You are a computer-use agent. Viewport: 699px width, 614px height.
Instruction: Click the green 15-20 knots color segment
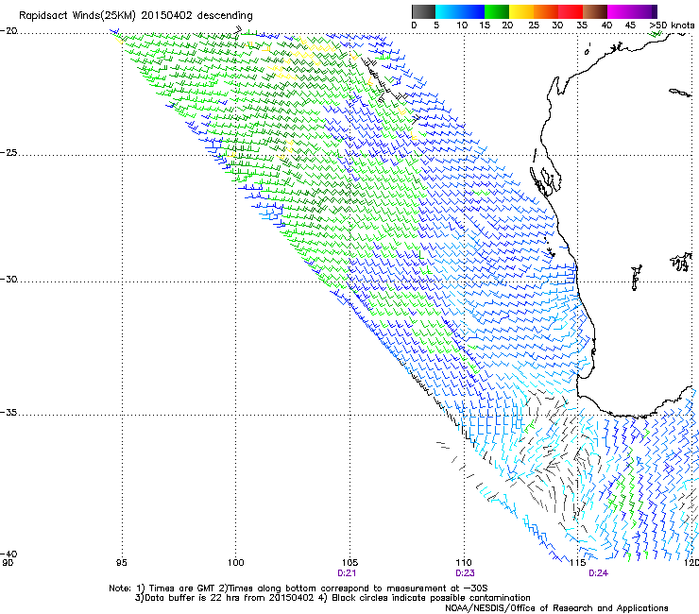497,11
